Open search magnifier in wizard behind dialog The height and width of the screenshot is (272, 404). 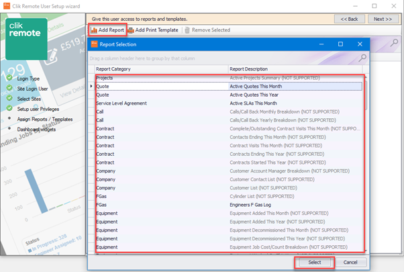tap(394, 43)
